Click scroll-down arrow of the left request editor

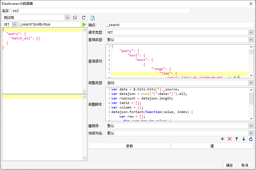[84, 92]
